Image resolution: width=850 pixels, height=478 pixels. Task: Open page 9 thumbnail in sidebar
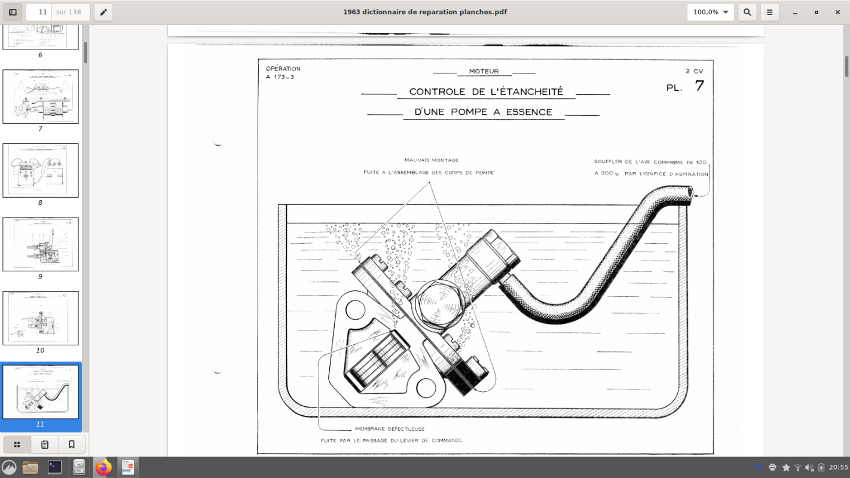(41, 244)
